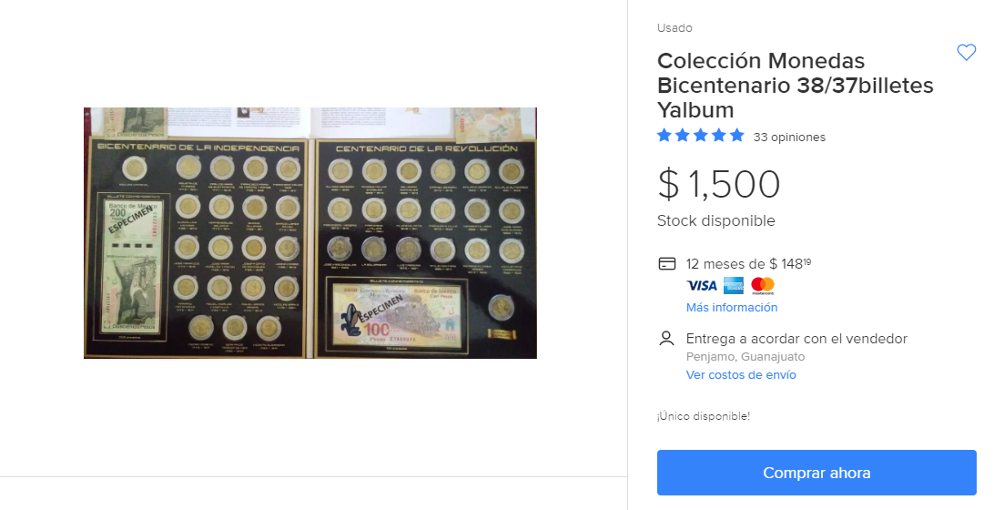Click the person icon beside delivery info
1004x510 pixels.
[666, 339]
